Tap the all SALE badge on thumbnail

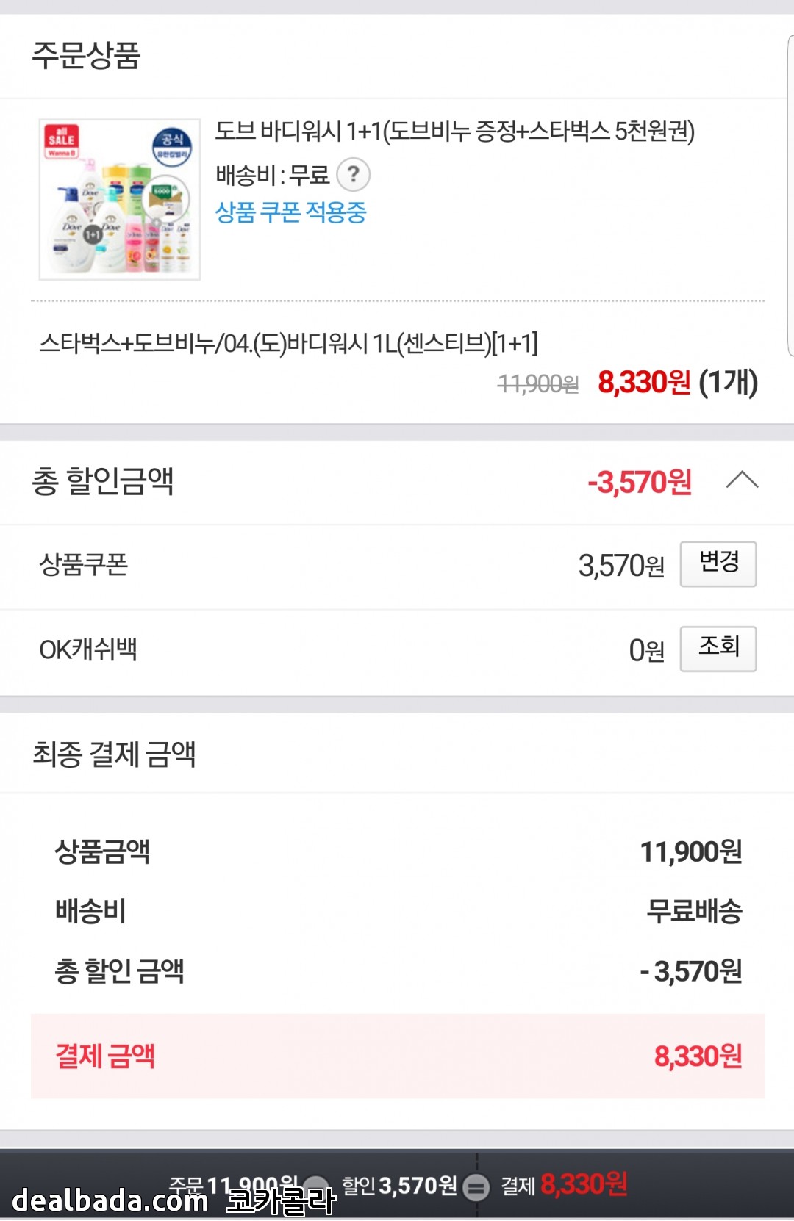point(62,140)
